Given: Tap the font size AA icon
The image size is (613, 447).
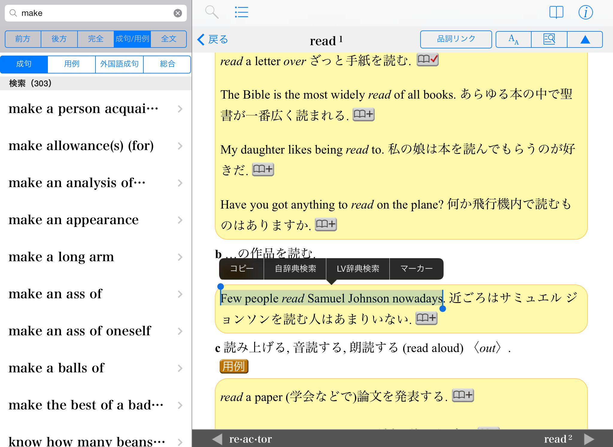Looking at the screenshot, I should coord(513,39).
